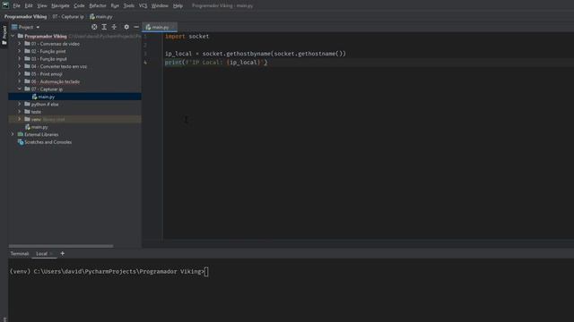Expand '01 - Conversao de video' folder arrow
Image resolution: width=574 pixels, height=322 pixels.
point(20,44)
